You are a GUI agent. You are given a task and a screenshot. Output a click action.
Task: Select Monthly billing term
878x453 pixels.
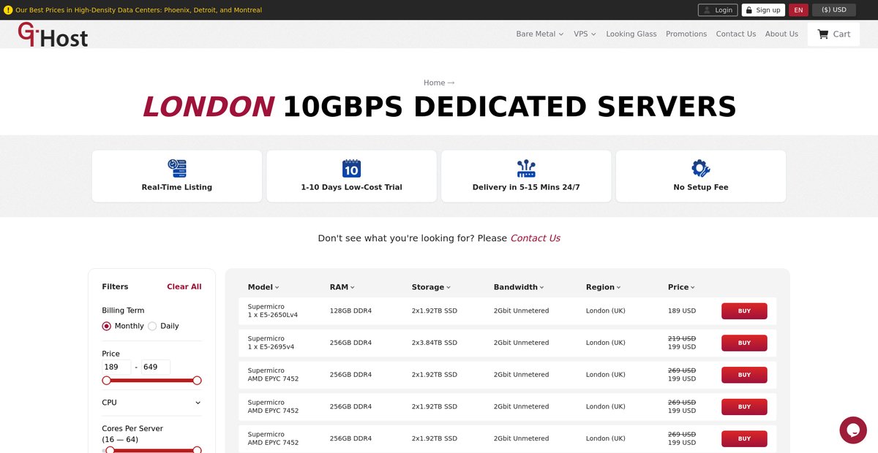tap(107, 326)
